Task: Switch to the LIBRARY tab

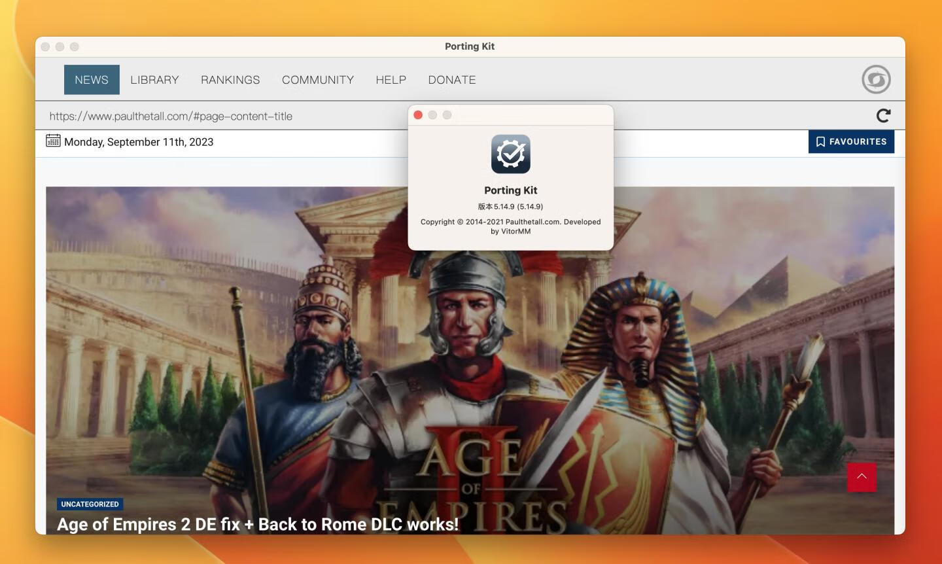Action: tap(154, 80)
